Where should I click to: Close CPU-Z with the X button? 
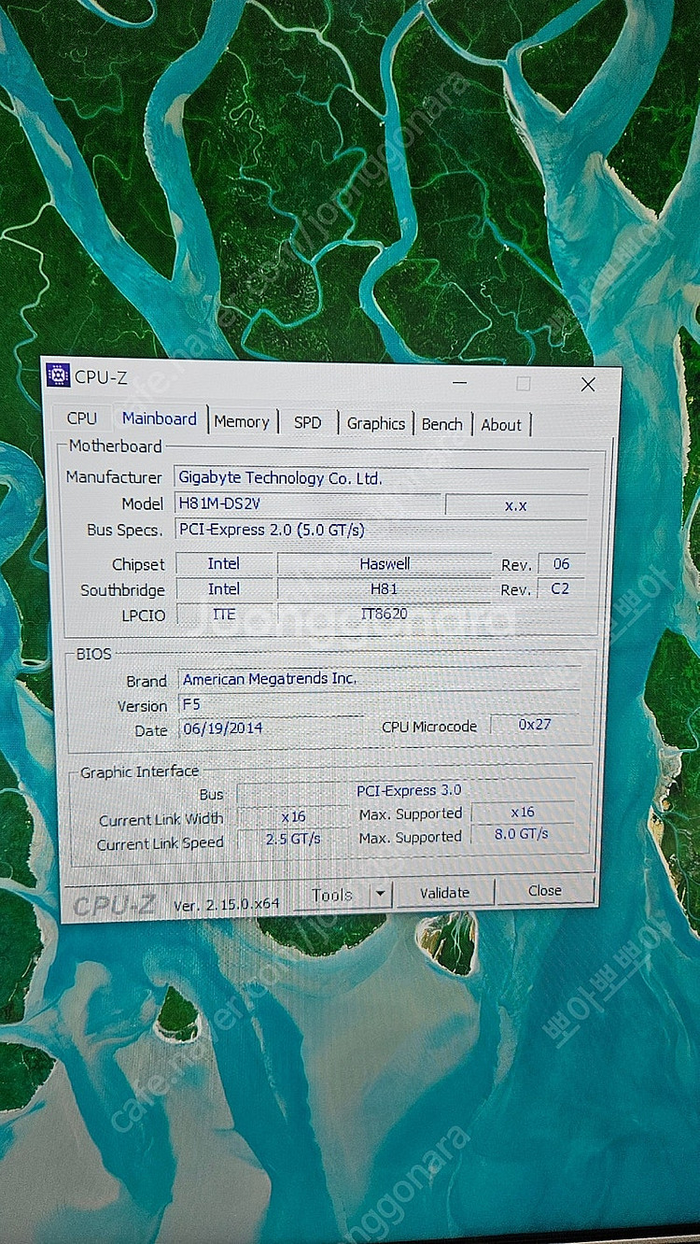click(588, 385)
